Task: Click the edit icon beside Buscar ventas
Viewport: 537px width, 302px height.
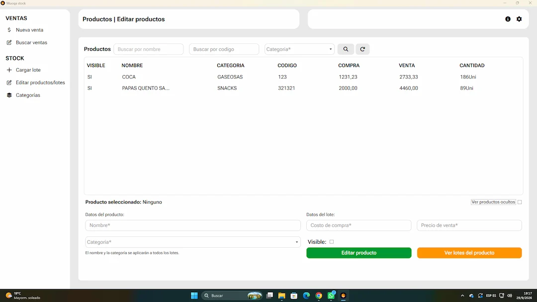Action: click(9, 42)
